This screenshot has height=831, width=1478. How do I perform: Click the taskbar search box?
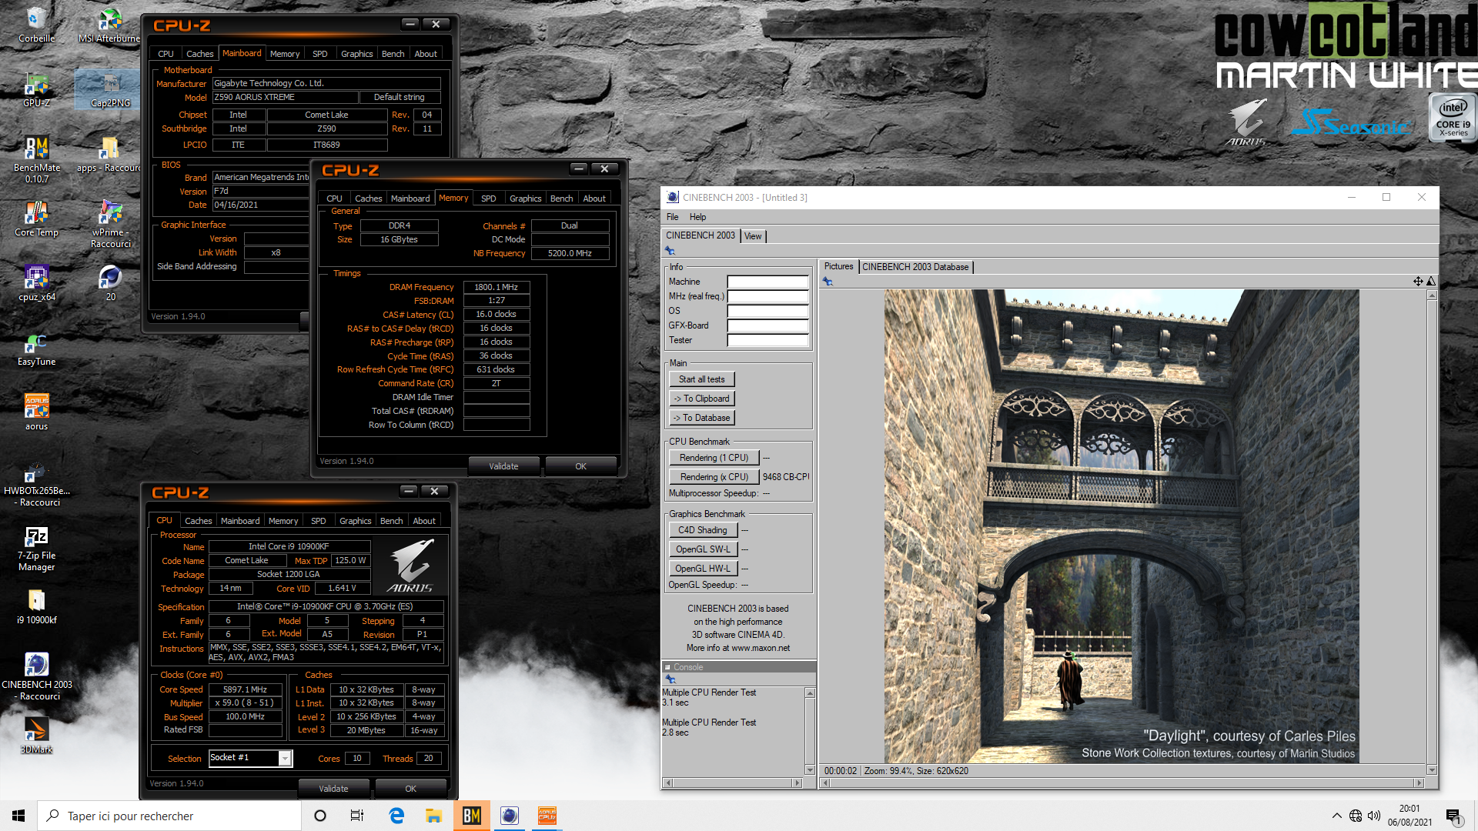(169, 816)
